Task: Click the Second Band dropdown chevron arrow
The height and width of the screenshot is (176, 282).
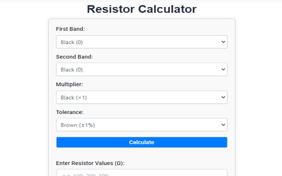Action: point(223,70)
